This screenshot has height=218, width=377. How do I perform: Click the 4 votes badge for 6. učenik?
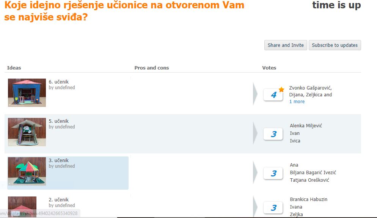point(273,95)
